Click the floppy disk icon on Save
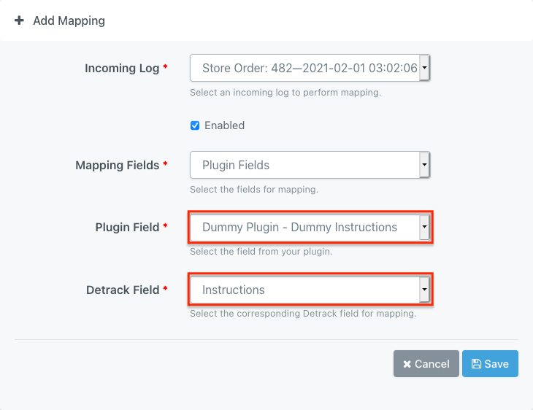 point(476,364)
